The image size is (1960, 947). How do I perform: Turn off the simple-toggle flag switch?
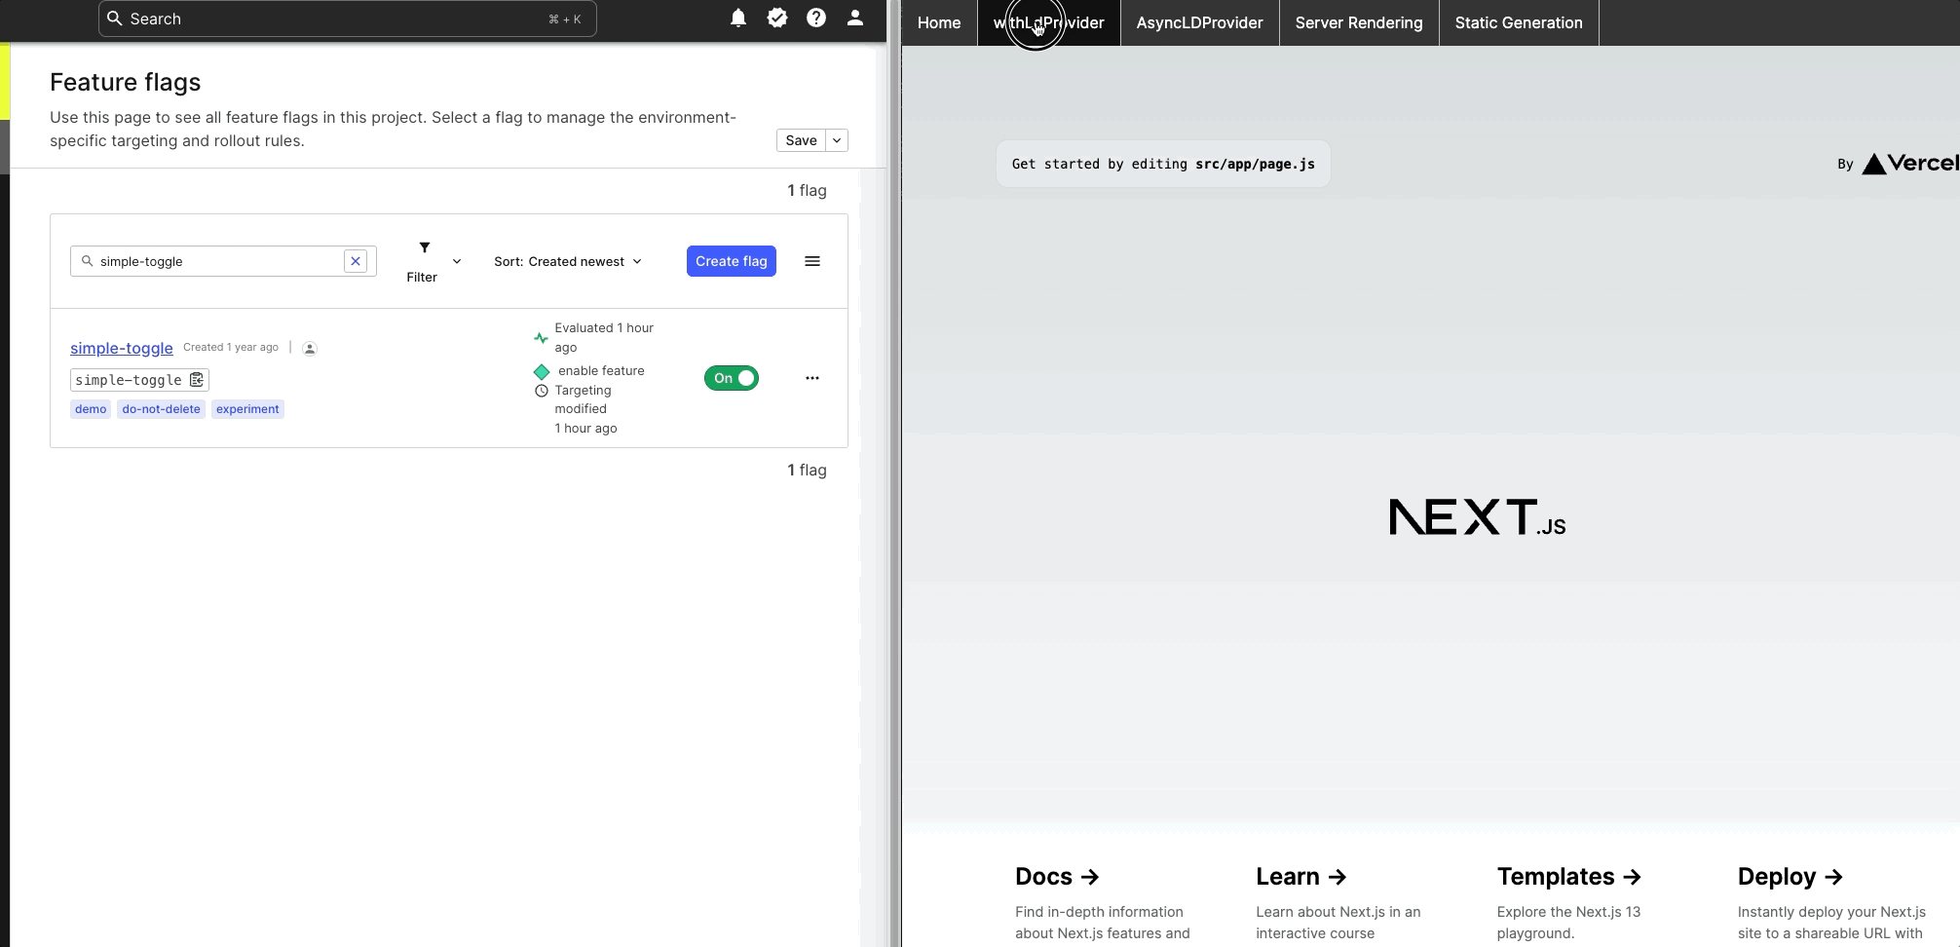pyautogui.click(x=732, y=378)
